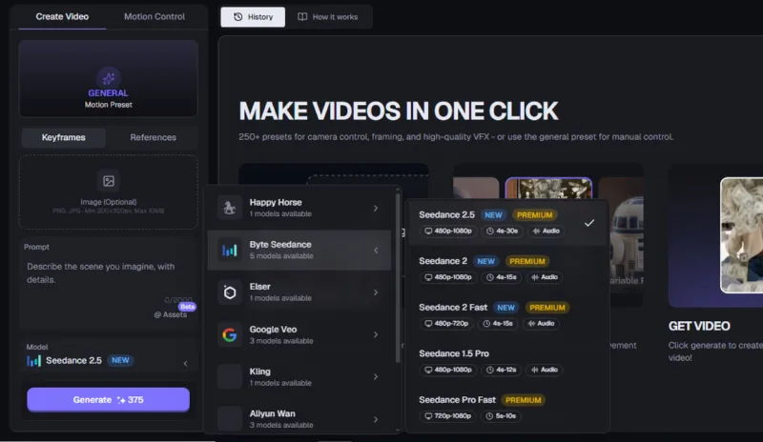Click the Seedance 2.5 checkmark
The width and height of the screenshot is (763, 442).
(x=589, y=223)
